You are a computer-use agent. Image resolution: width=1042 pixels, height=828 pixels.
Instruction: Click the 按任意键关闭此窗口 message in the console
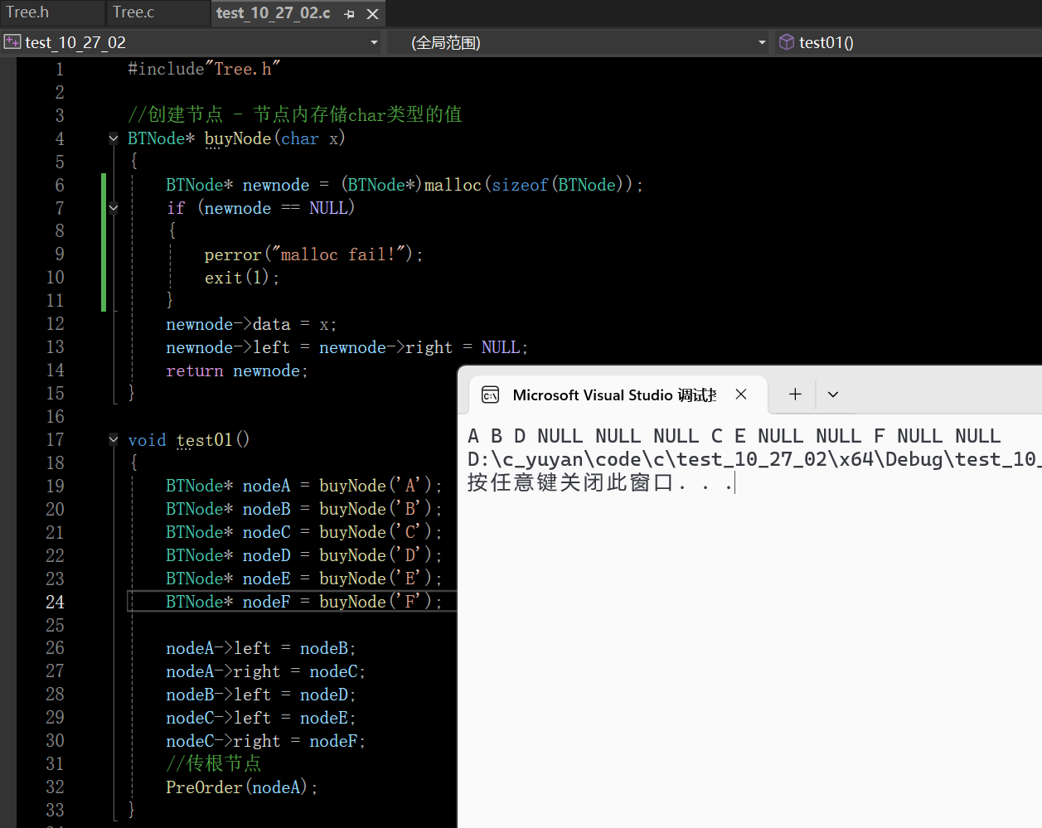[x=600, y=482]
